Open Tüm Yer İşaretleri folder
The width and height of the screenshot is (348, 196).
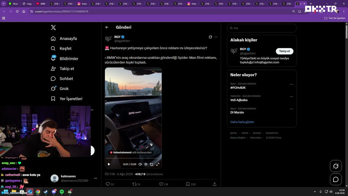pos(335,18)
